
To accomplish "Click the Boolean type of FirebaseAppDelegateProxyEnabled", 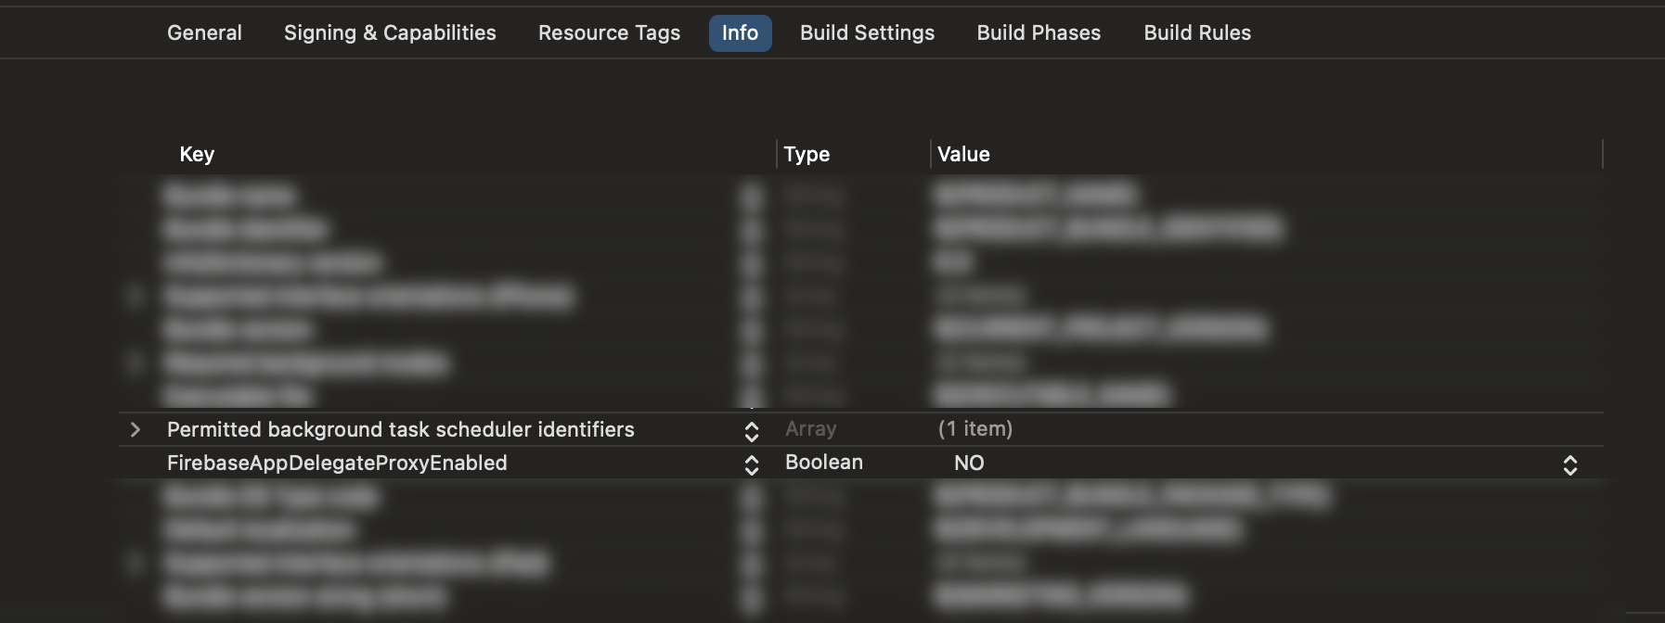I will pyautogui.click(x=823, y=463).
